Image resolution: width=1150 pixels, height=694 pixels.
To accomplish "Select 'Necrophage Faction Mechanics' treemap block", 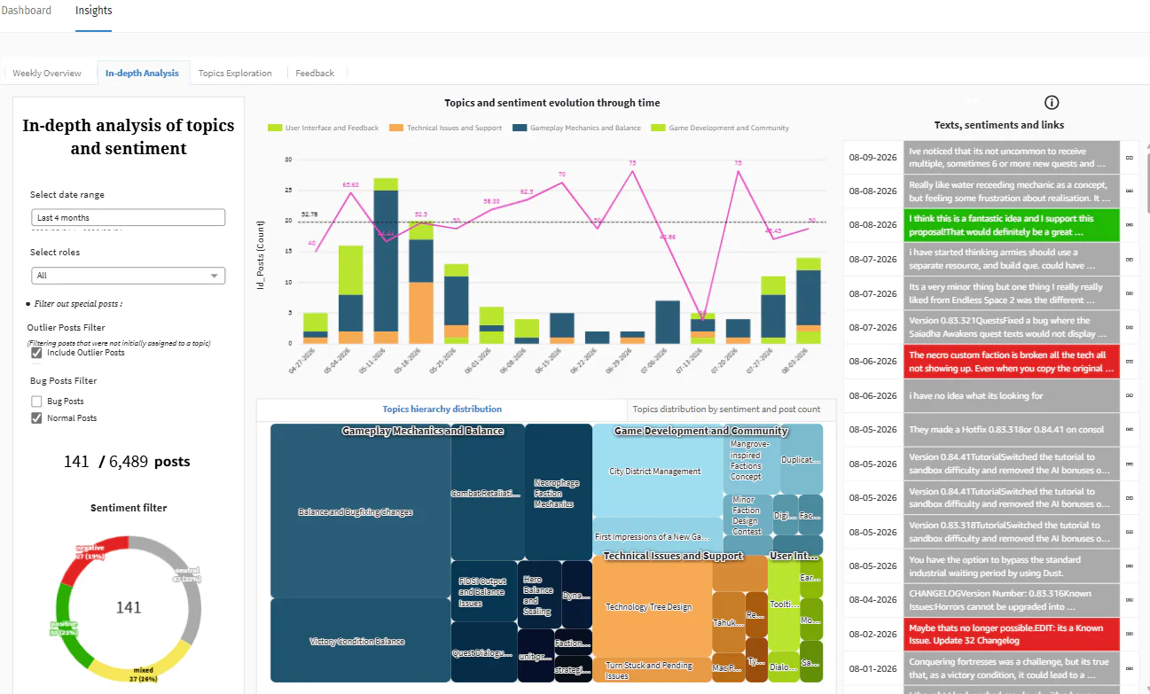I will [x=557, y=493].
